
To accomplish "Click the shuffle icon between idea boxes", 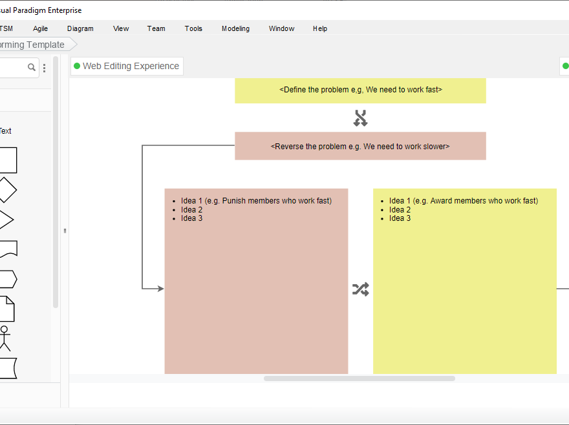I will pos(360,289).
